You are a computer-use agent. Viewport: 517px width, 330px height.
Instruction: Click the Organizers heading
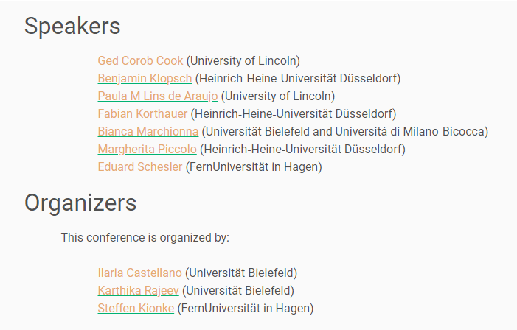click(x=80, y=202)
